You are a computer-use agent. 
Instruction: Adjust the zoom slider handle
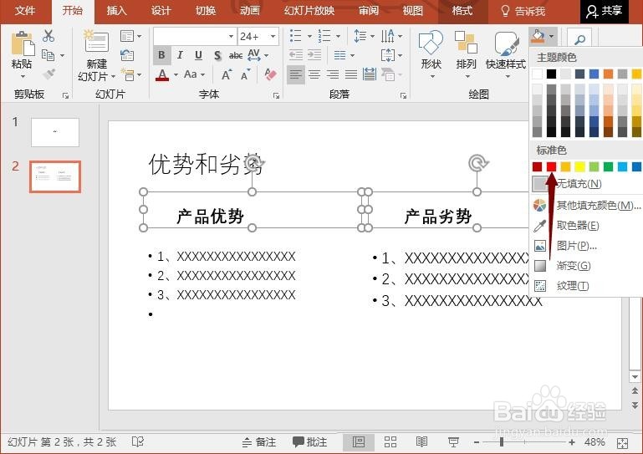(x=502, y=441)
